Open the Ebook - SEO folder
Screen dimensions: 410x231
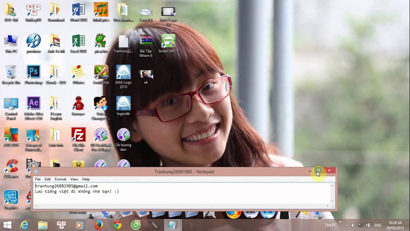click(x=56, y=74)
